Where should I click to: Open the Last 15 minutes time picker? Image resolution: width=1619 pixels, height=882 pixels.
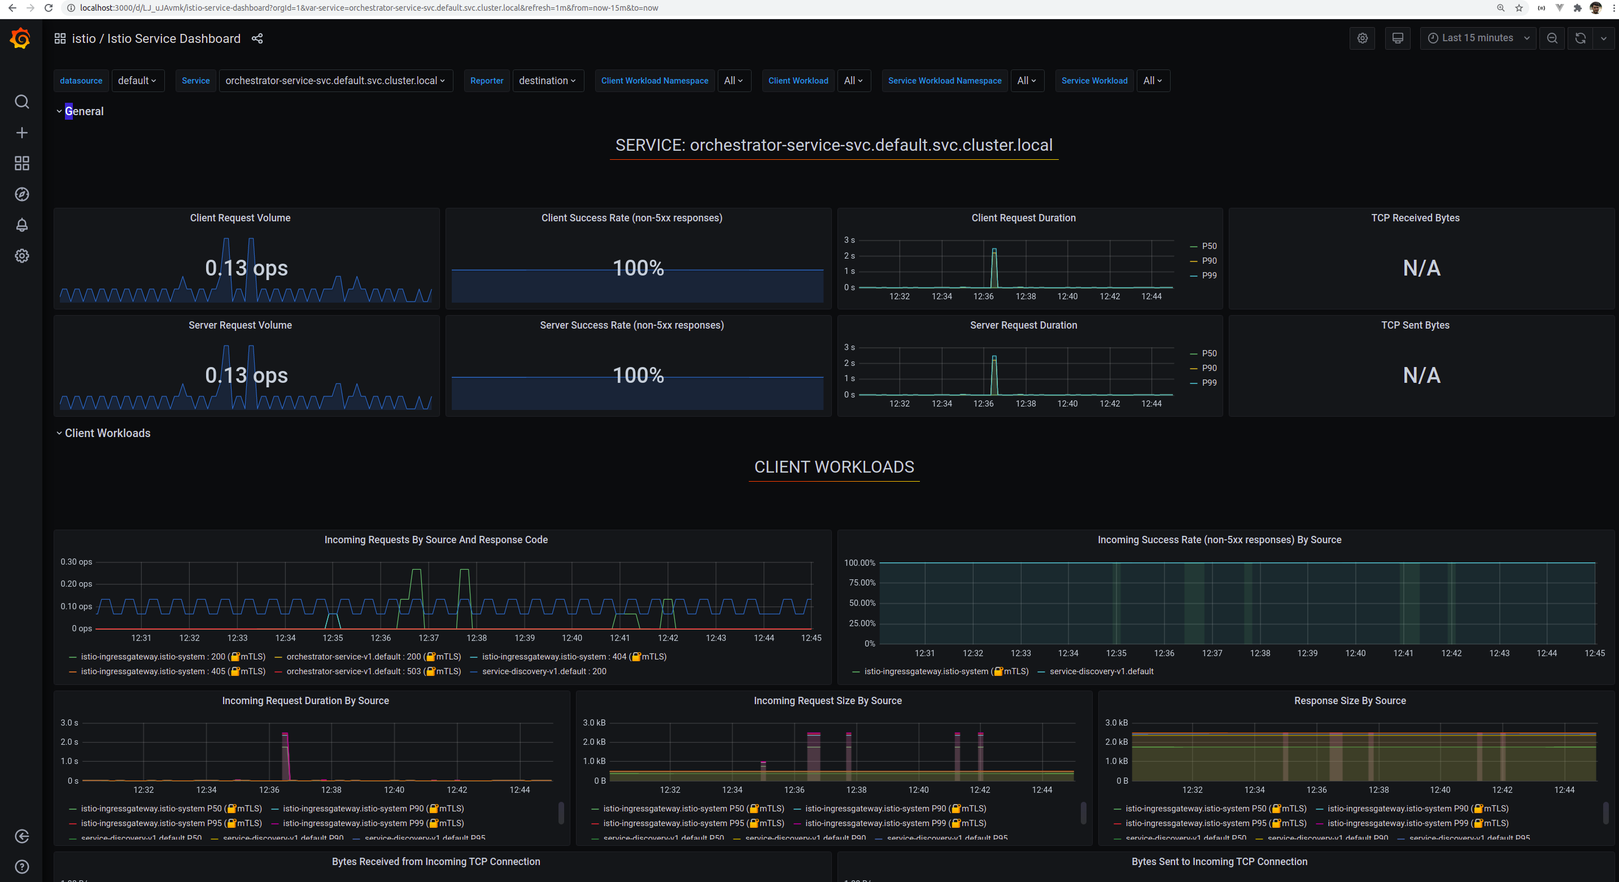(x=1477, y=38)
